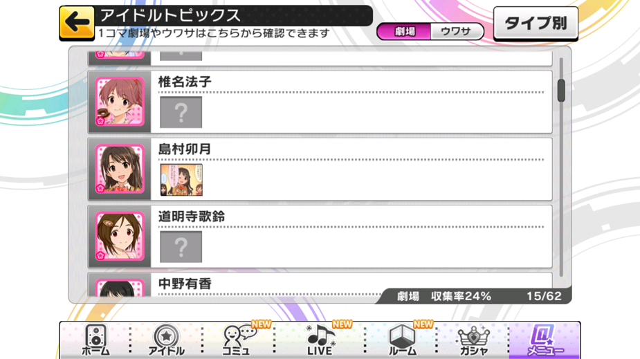Open the ホーム speaker icon
The width and height of the screenshot is (640, 359).
(95, 340)
